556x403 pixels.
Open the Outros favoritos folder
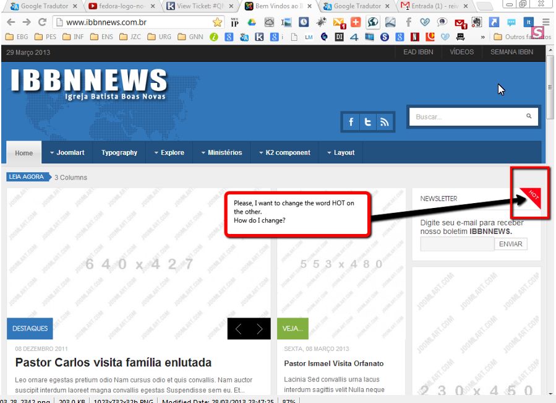click(523, 37)
